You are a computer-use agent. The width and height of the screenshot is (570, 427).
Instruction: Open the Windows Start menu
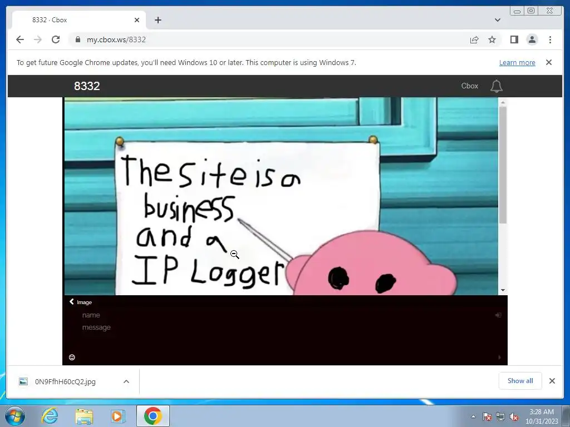point(15,416)
